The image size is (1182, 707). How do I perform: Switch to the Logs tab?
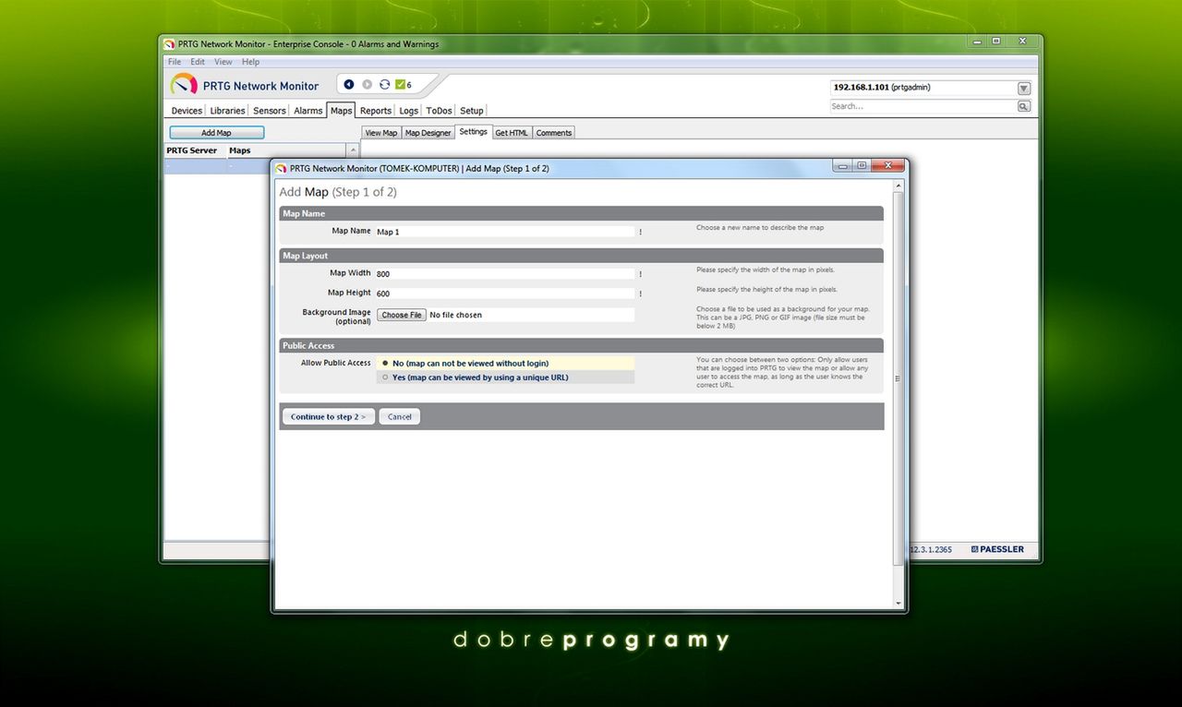click(x=409, y=111)
